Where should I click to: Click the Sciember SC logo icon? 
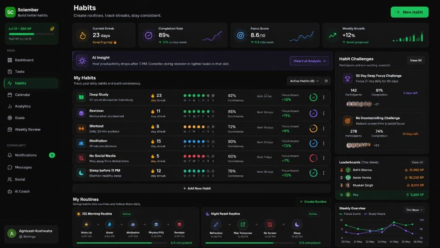[x=10, y=12]
